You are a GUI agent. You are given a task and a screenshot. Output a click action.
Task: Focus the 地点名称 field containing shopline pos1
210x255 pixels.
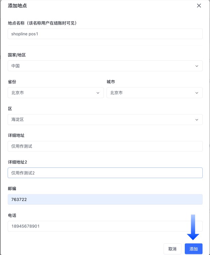(x=105, y=34)
